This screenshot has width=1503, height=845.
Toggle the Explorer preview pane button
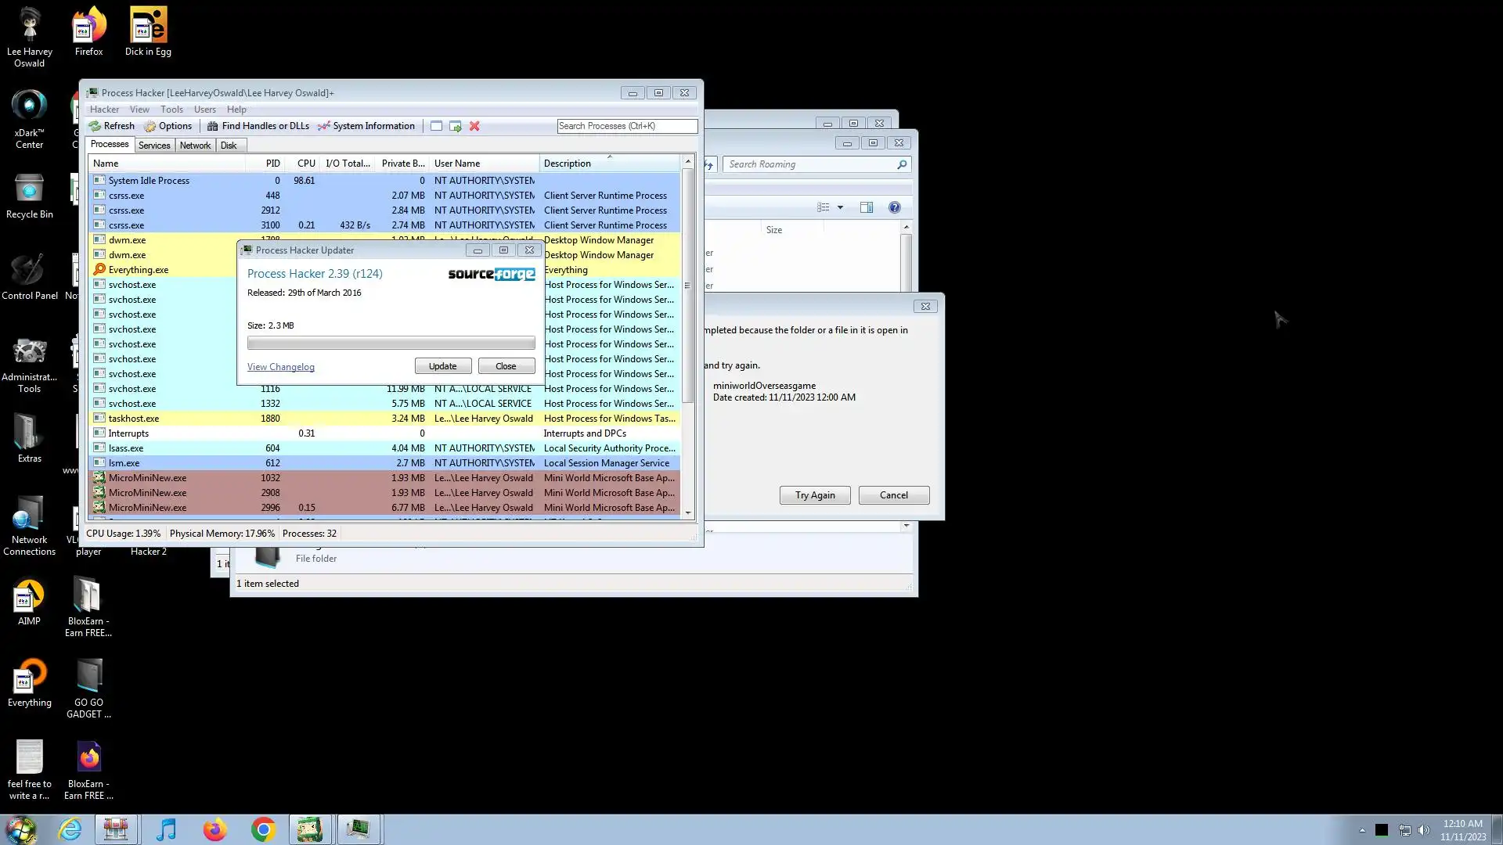[866, 207]
